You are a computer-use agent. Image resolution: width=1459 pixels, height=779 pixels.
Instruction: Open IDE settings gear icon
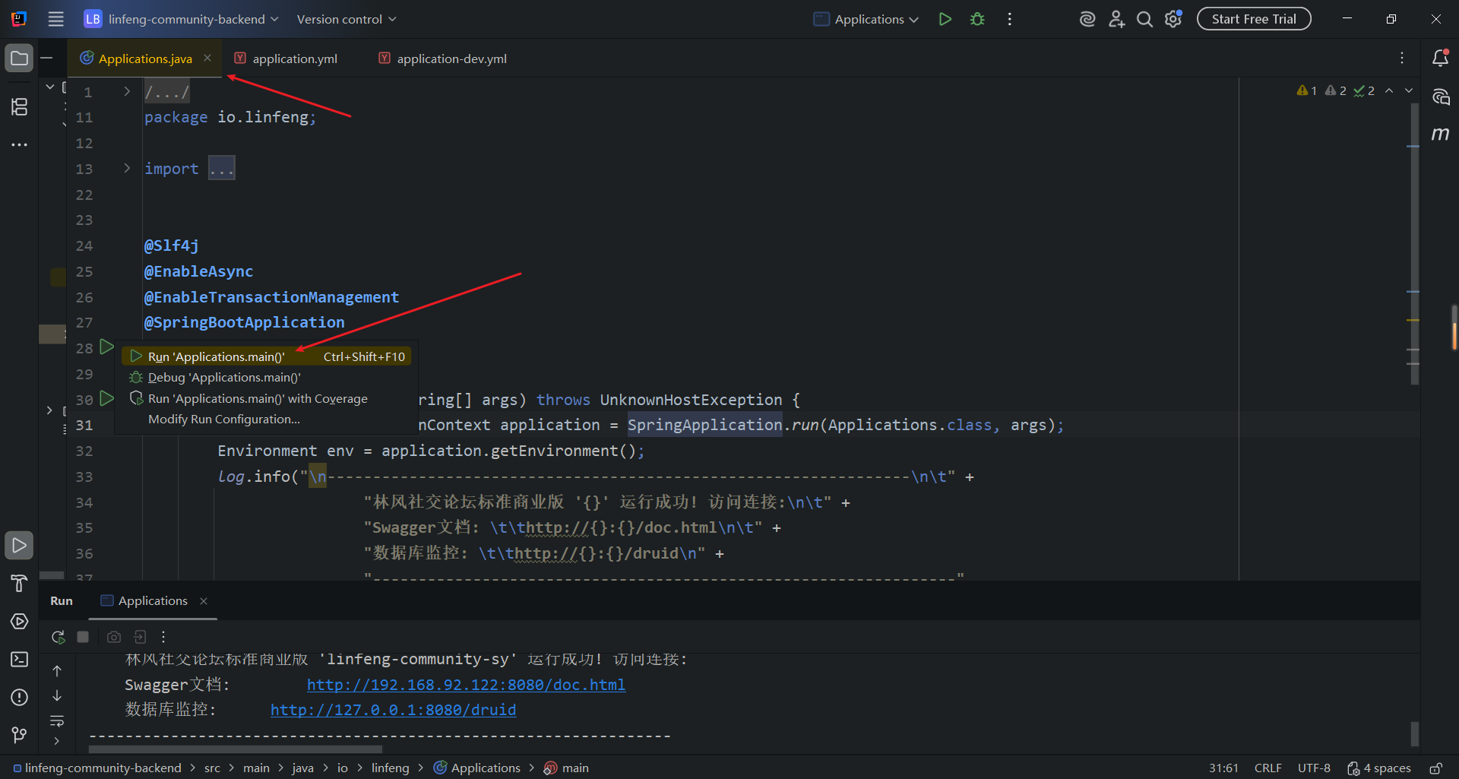[1173, 19]
